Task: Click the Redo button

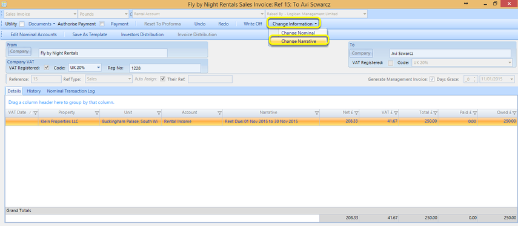Action: click(224, 24)
